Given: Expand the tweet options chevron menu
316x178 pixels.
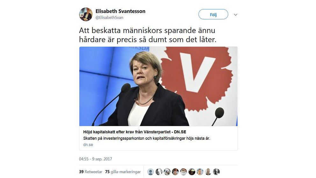Looking at the screenshot, I should (x=235, y=15).
